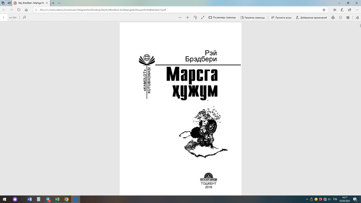Add notes with the pen icon
The height and width of the screenshot is (203, 361).
coord(342,10)
